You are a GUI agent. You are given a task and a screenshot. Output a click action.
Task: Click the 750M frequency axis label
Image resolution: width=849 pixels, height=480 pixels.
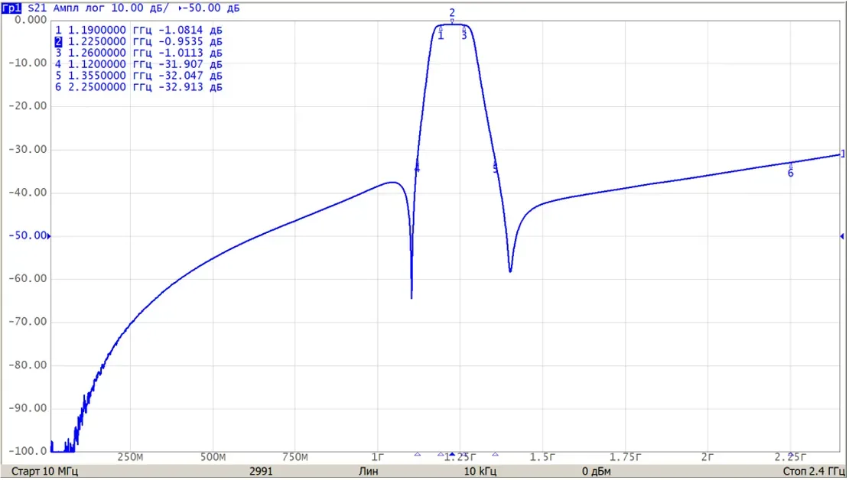296,458
